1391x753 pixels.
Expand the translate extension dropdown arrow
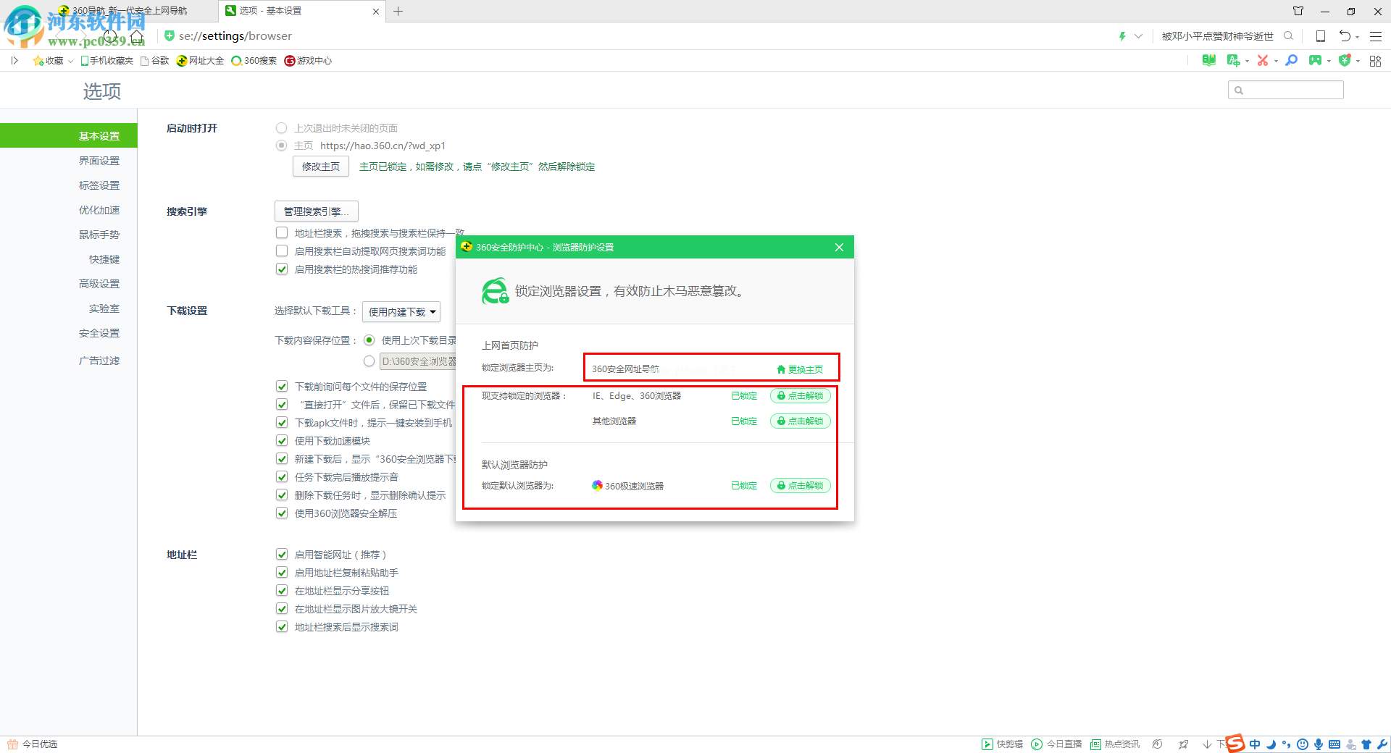(x=1247, y=62)
